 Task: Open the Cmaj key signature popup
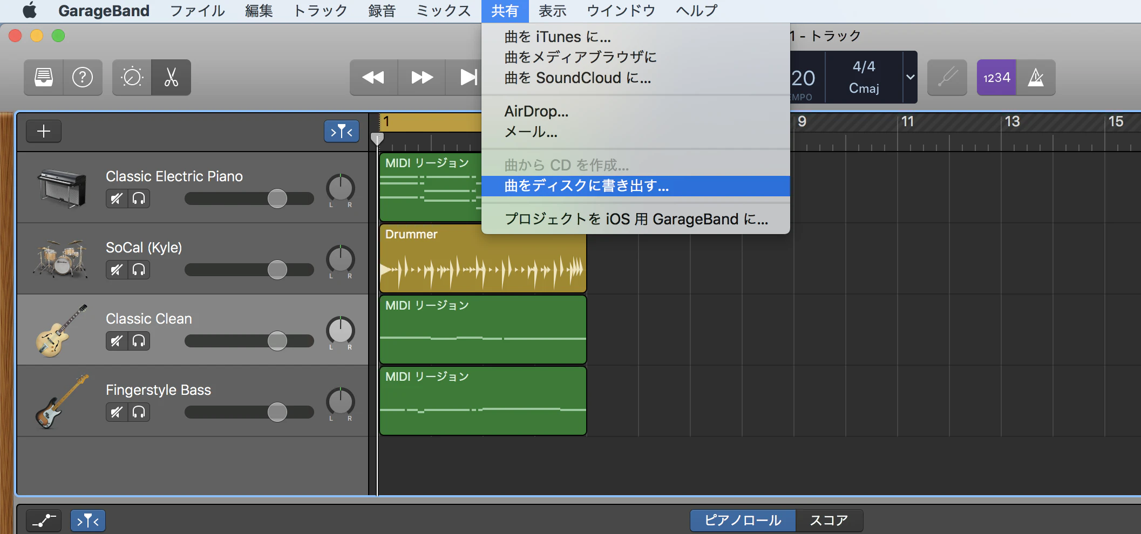[864, 88]
